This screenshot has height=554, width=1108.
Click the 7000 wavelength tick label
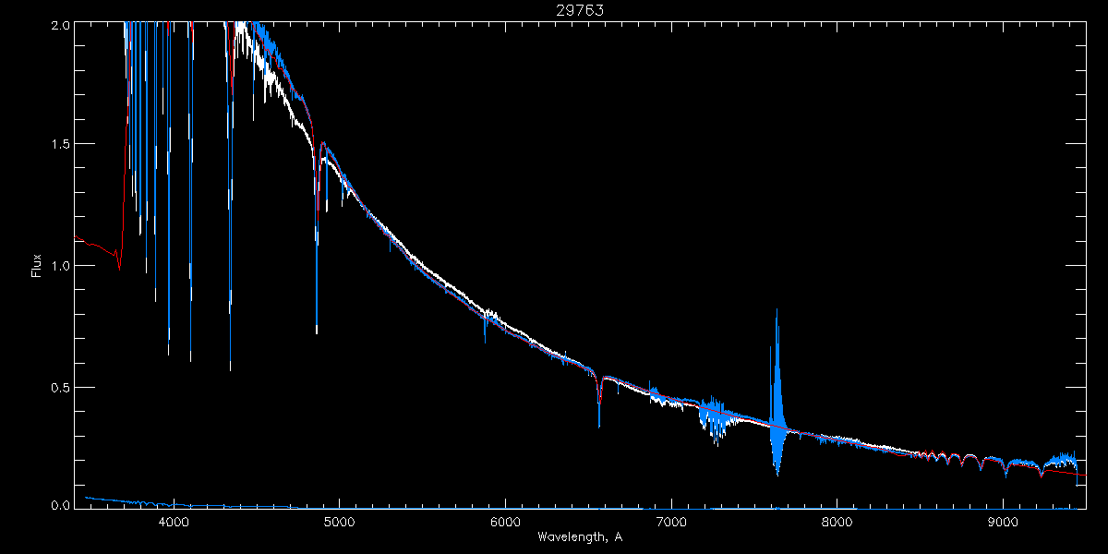coord(671,522)
